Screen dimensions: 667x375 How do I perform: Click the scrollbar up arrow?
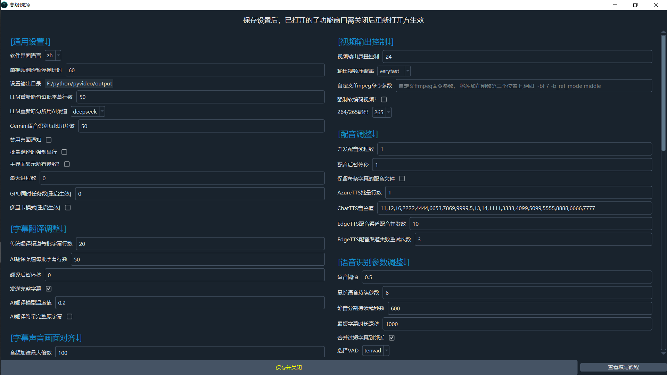coord(663,32)
